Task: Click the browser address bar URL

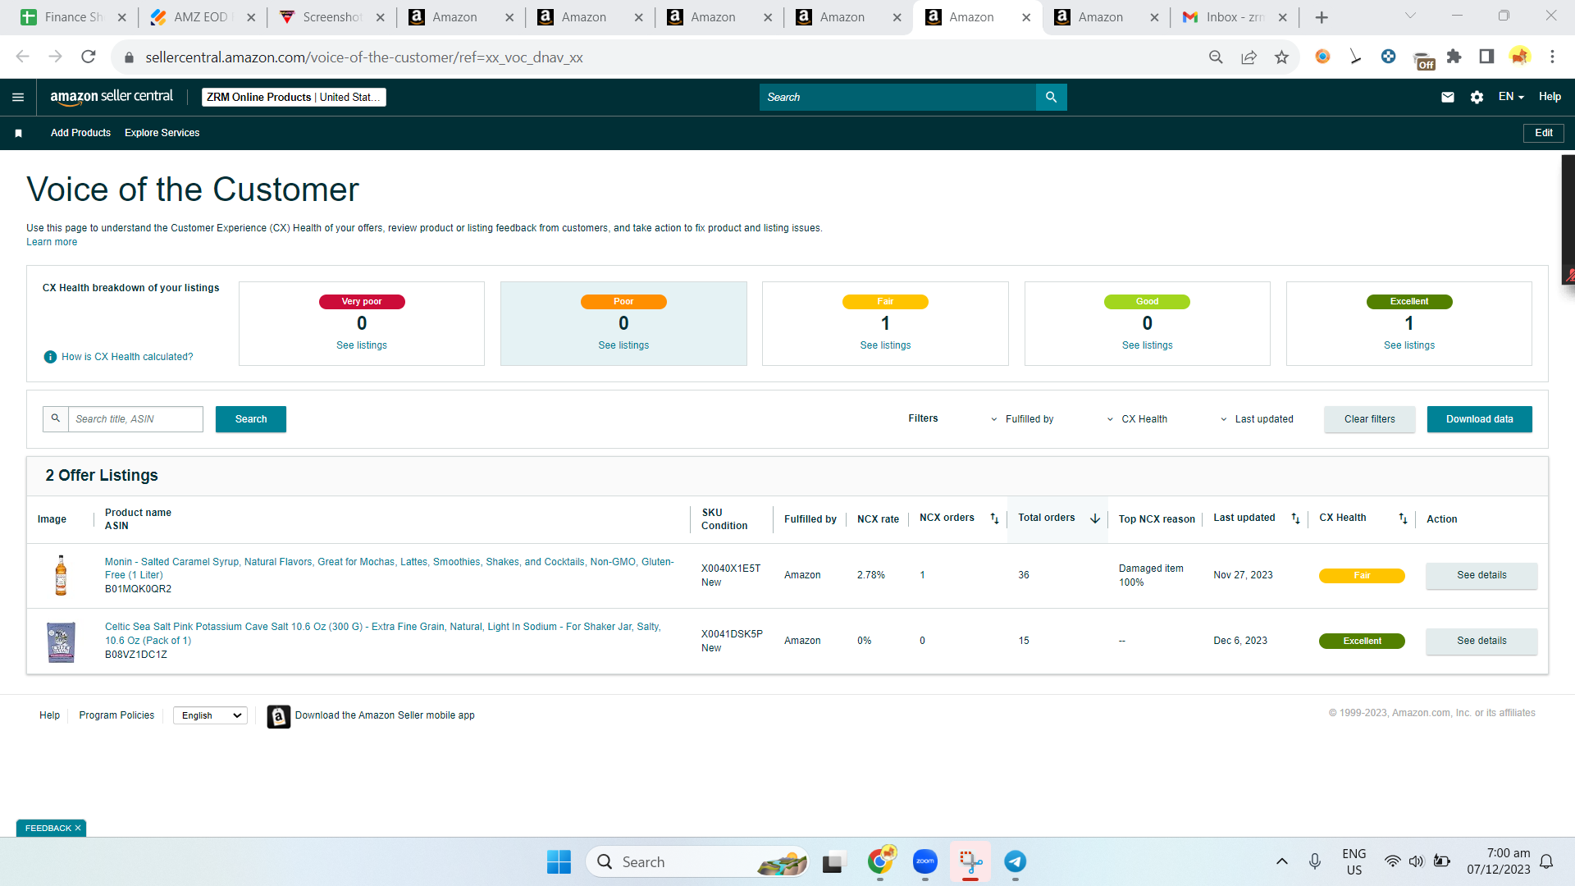Action: click(x=364, y=57)
